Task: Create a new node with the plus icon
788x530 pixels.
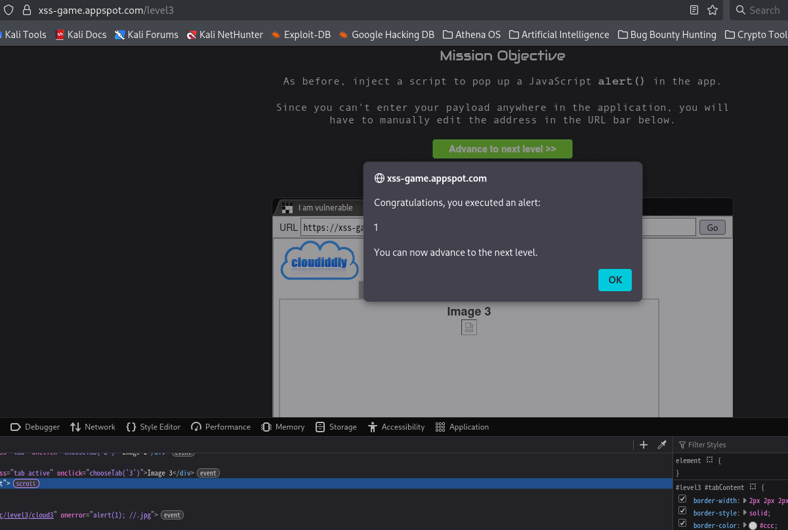Action: point(644,445)
